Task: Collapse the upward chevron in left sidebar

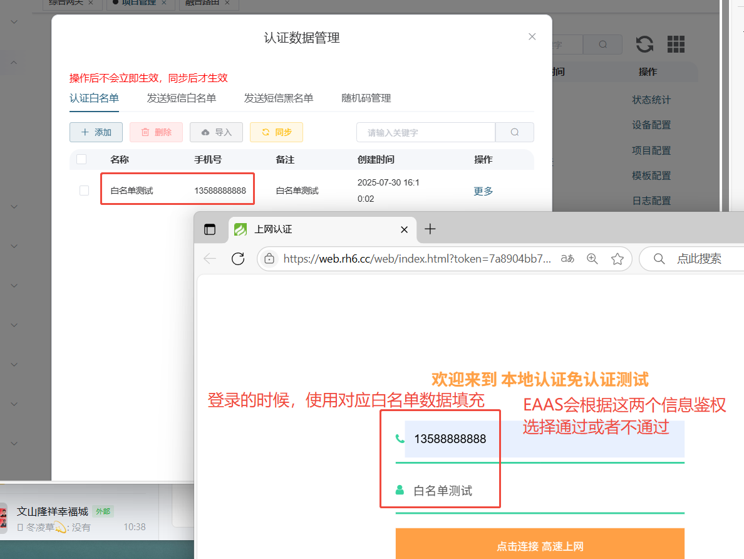Action: (x=14, y=62)
